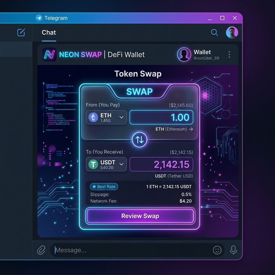Click the Token Swap heading
Screen dimensions: 275x275
tap(138, 74)
